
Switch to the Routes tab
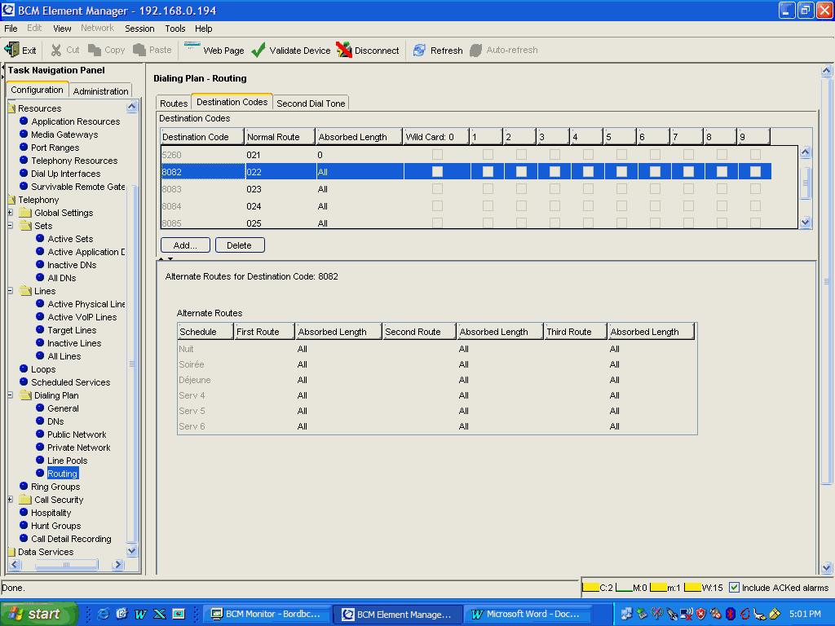coord(174,103)
